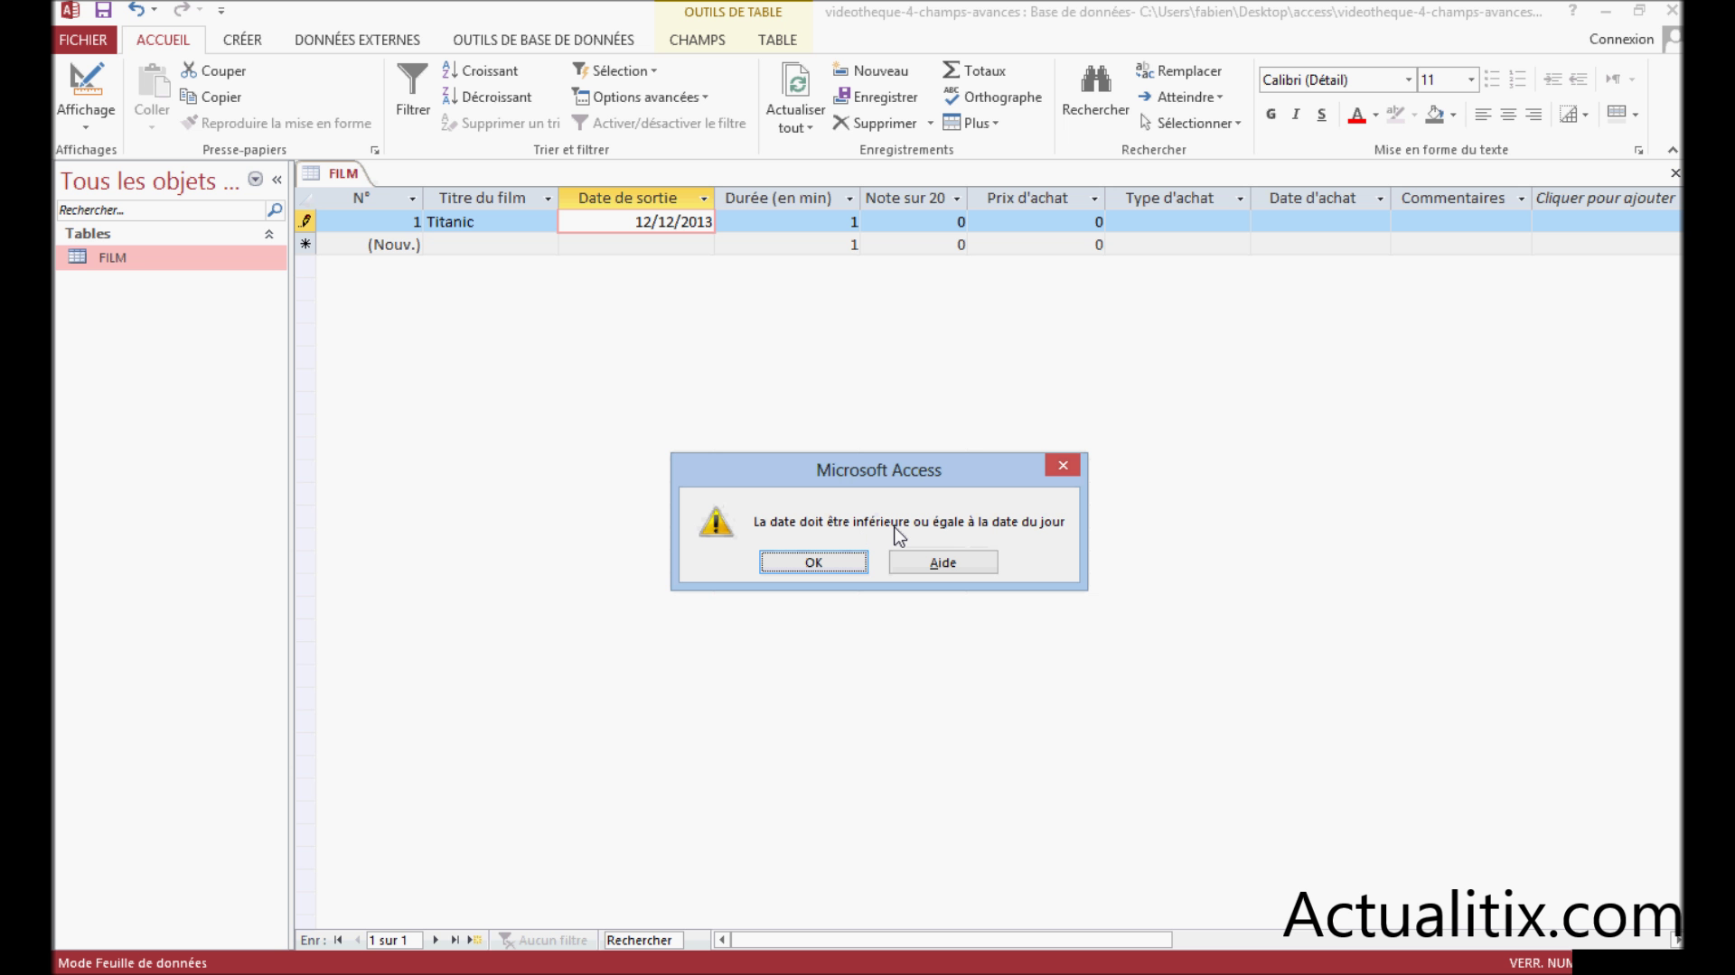Click Rechercher box in record navigator
This screenshot has width=1735, height=975.
click(643, 940)
